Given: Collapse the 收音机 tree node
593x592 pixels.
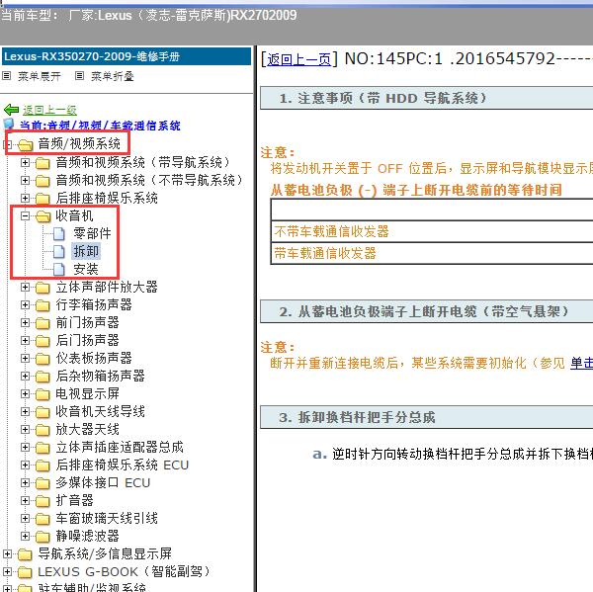Looking at the screenshot, I should click(25, 215).
